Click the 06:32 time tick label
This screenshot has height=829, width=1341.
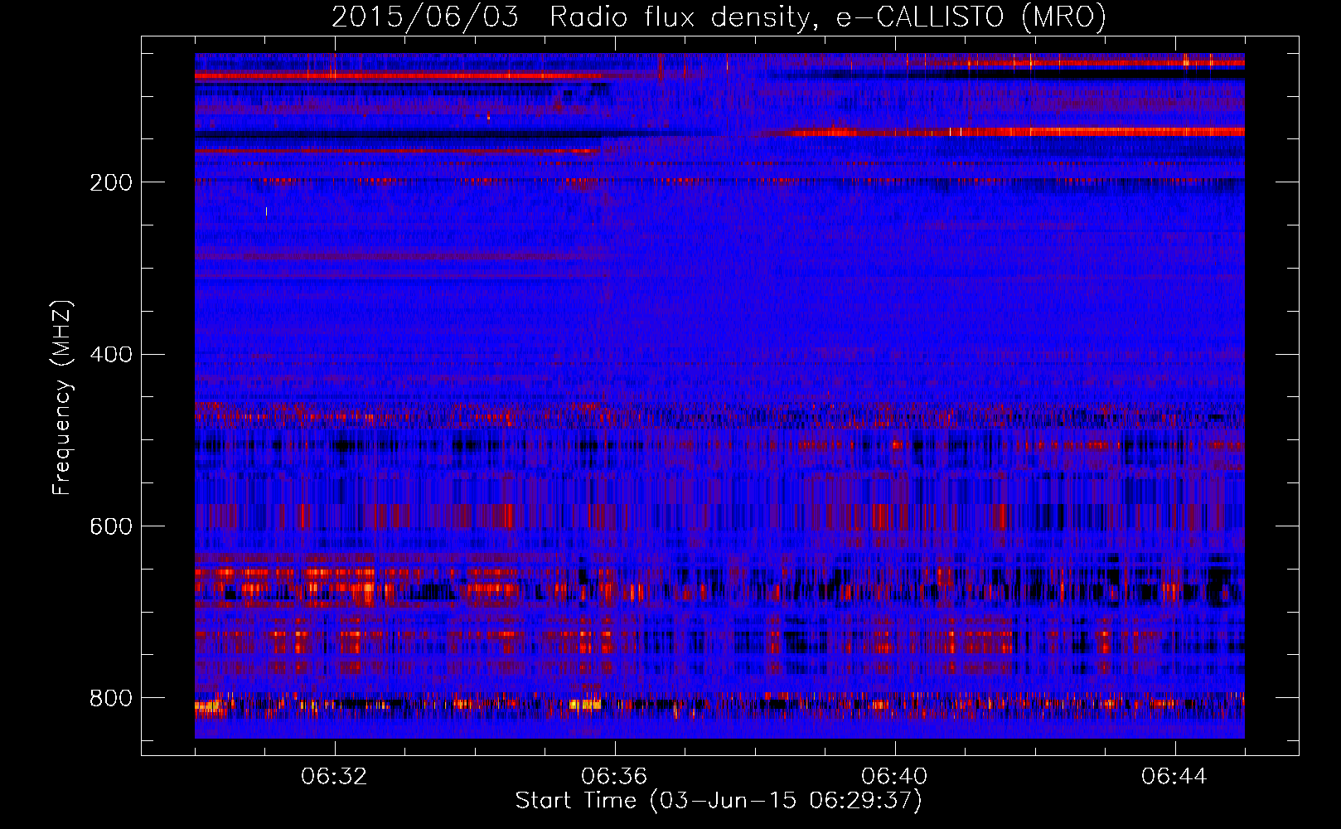[x=334, y=777]
